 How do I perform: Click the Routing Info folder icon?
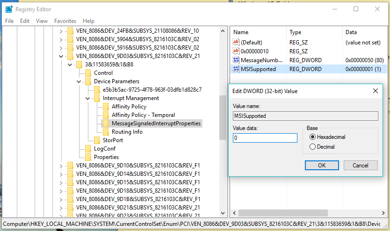pyautogui.click(x=106, y=132)
